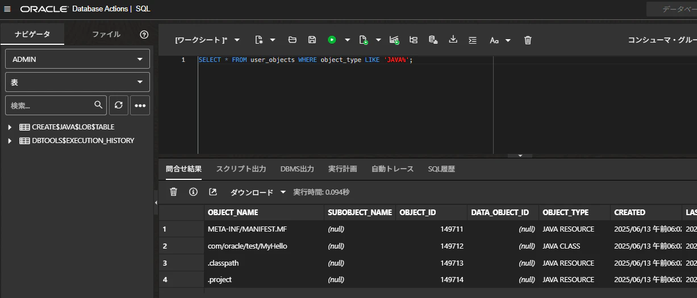Click the editor collapse handle arrow

coord(519,155)
